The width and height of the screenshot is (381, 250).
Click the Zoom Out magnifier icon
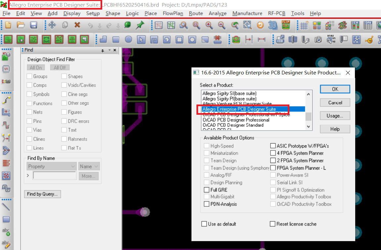pos(221,25)
